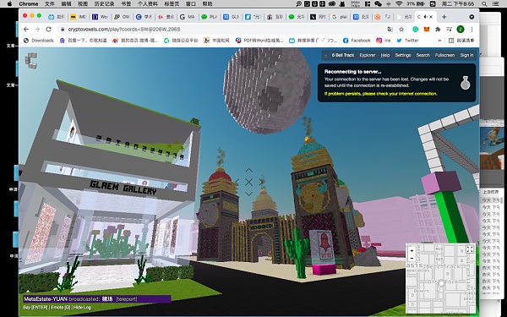The width and height of the screenshot is (507, 317).
Task: Open Chrome's three-dot menu
Action: pos(472,30)
